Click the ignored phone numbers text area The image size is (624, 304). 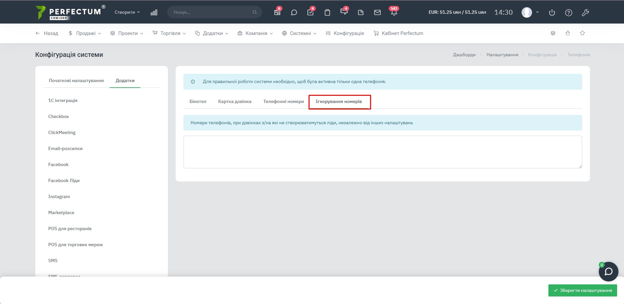[x=383, y=152]
